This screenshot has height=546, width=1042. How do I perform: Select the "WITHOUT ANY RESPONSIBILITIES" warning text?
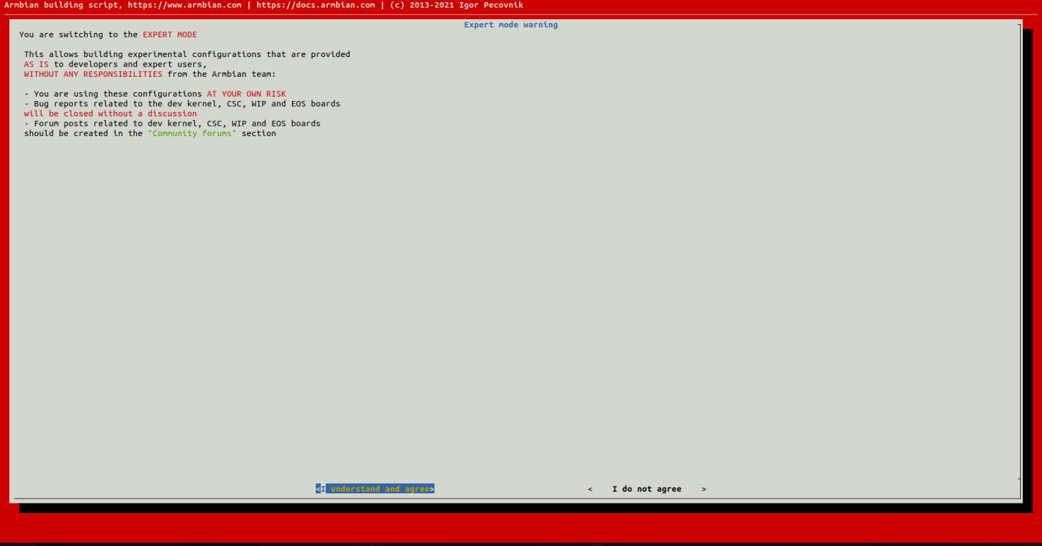point(93,74)
